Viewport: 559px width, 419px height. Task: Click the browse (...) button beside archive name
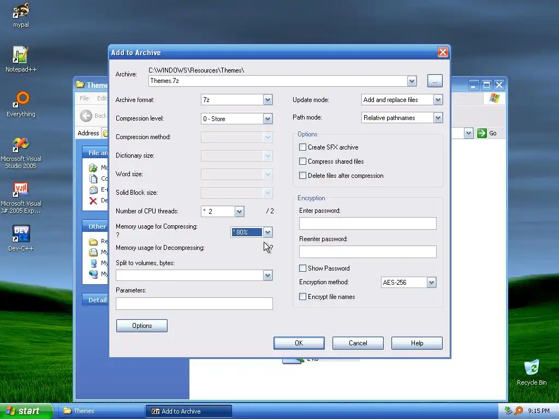point(435,81)
